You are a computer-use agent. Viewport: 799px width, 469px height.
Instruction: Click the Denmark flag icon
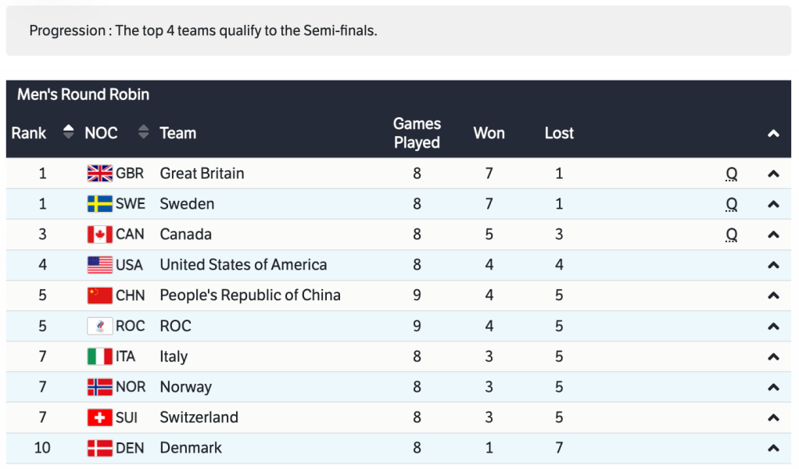pyautogui.click(x=100, y=448)
